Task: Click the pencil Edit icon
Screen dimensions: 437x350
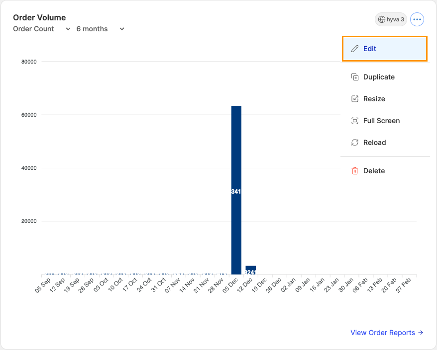Action: pyautogui.click(x=354, y=49)
